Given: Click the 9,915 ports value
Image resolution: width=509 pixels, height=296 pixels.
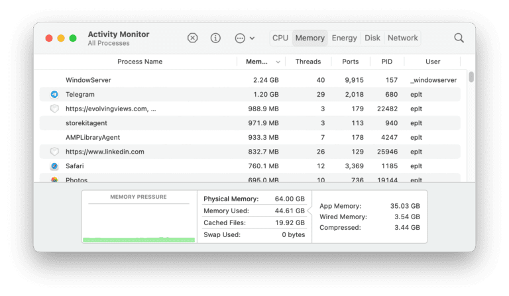Looking at the screenshot, I should click(354, 80).
